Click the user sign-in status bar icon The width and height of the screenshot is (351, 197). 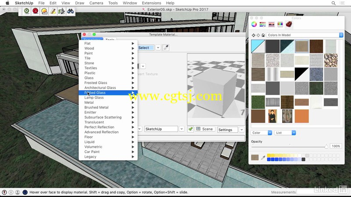click(x=18, y=192)
